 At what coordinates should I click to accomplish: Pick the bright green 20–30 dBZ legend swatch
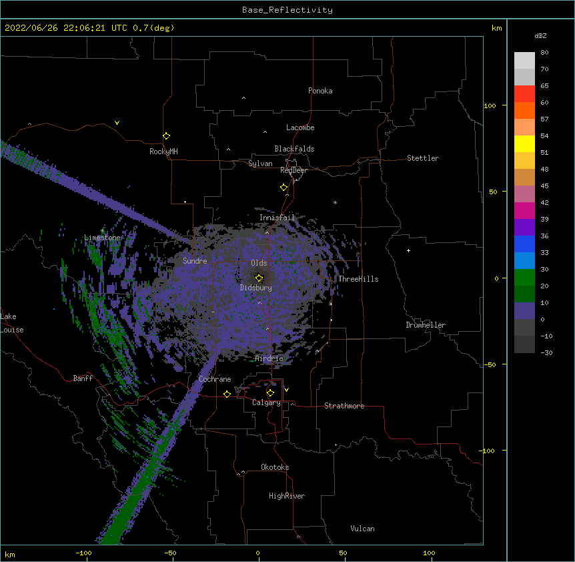[x=524, y=278]
